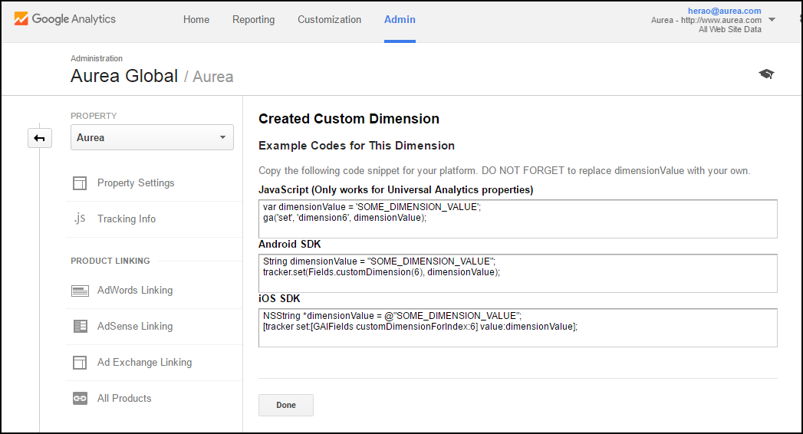Image resolution: width=803 pixels, height=434 pixels.
Task: Click the .js Tracking Info icon
Action: point(79,219)
